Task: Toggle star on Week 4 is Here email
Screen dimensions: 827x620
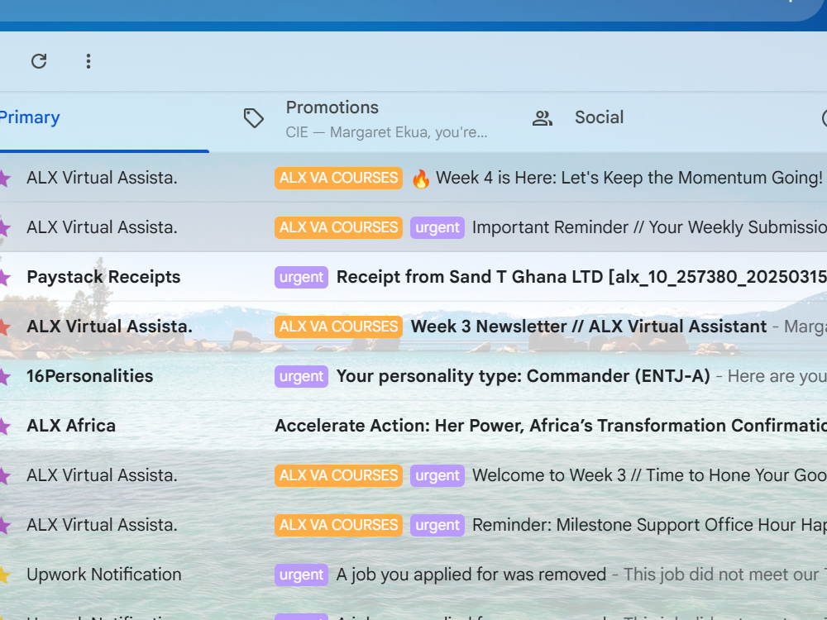Action: pos(4,179)
